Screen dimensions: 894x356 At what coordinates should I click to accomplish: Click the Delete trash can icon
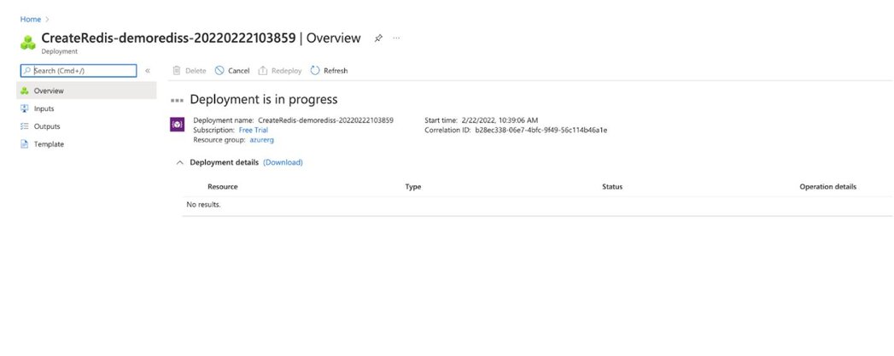click(x=177, y=71)
